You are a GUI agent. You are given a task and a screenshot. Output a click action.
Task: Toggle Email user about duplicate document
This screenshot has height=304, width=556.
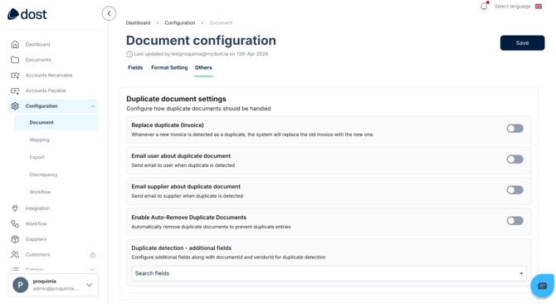point(515,159)
